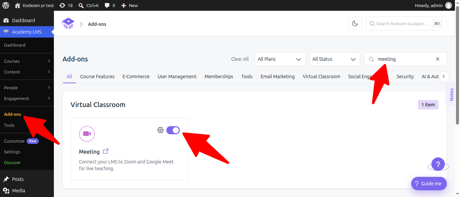Click the 1 item count badge
The width and height of the screenshot is (460, 197).
click(428, 105)
